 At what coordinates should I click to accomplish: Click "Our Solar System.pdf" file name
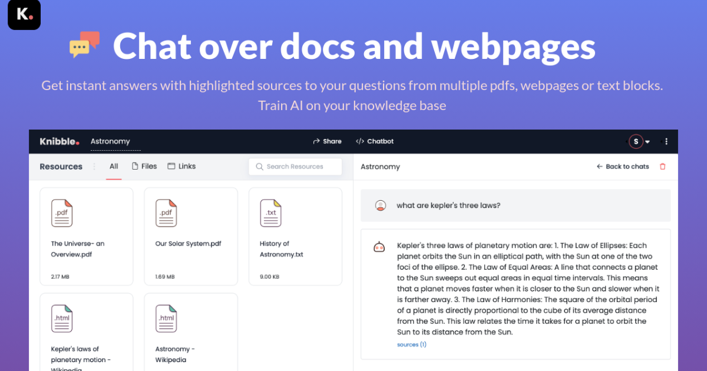[x=188, y=243]
